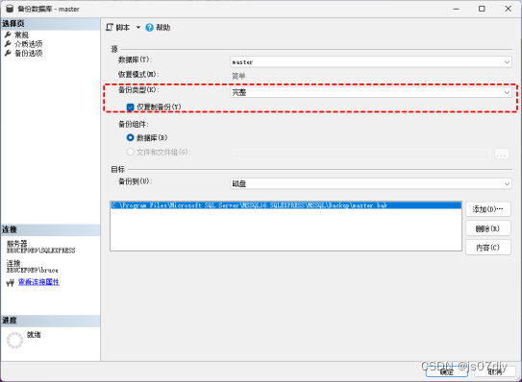Image resolution: width=522 pixels, height=382 pixels.
Task: Click the connection properties icon
Action: (11, 282)
